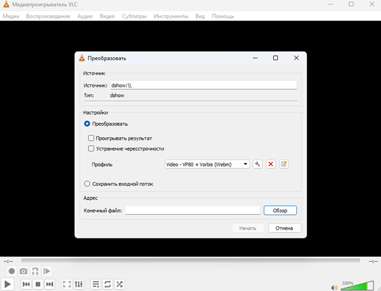This screenshot has width=381, height=291.
Task: Open the Вид menu
Action: point(200,16)
